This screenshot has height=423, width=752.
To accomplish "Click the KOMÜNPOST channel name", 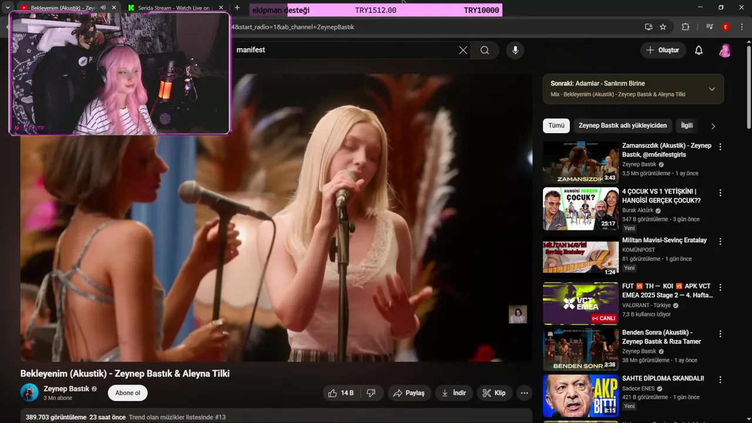I will click(x=639, y=250).
